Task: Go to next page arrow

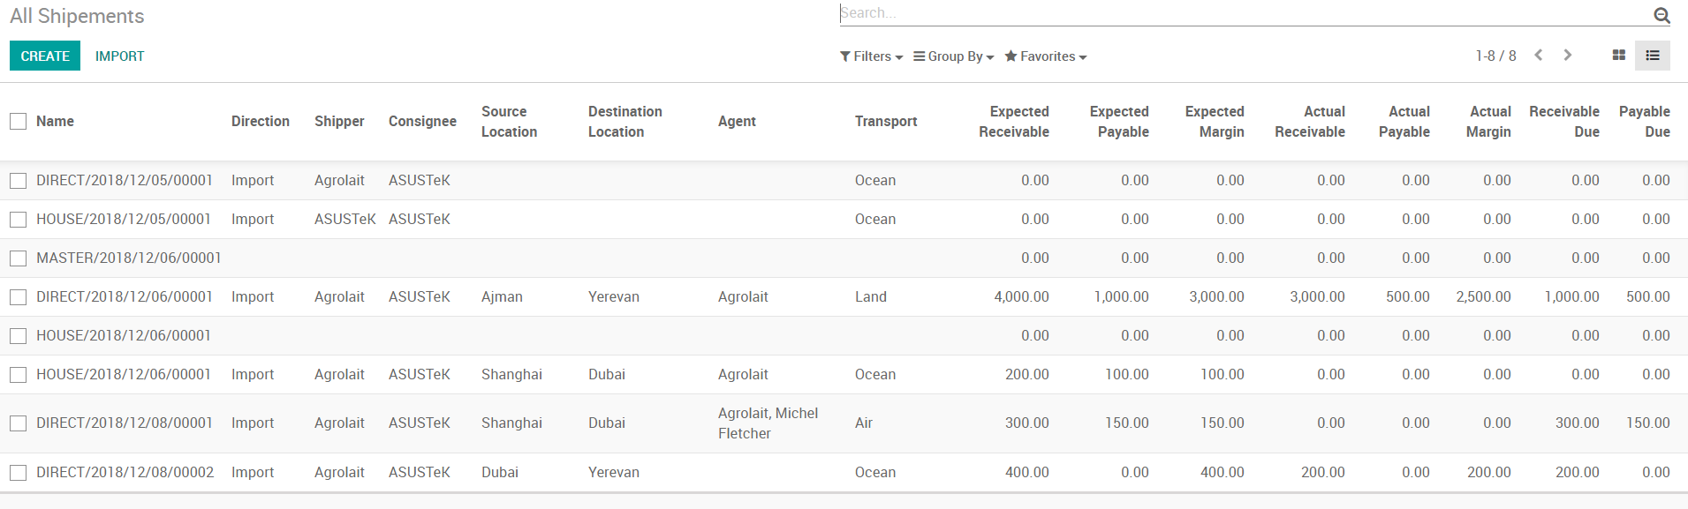Action: 1568,55
